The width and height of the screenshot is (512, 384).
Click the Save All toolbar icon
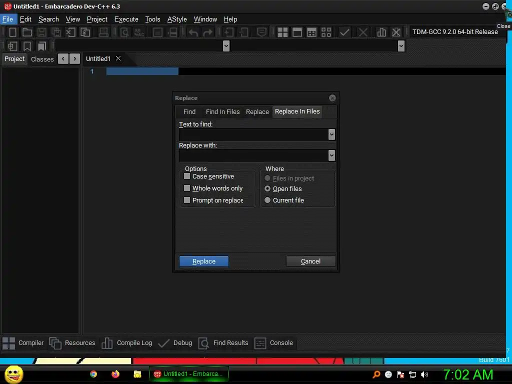pos(56,32)
